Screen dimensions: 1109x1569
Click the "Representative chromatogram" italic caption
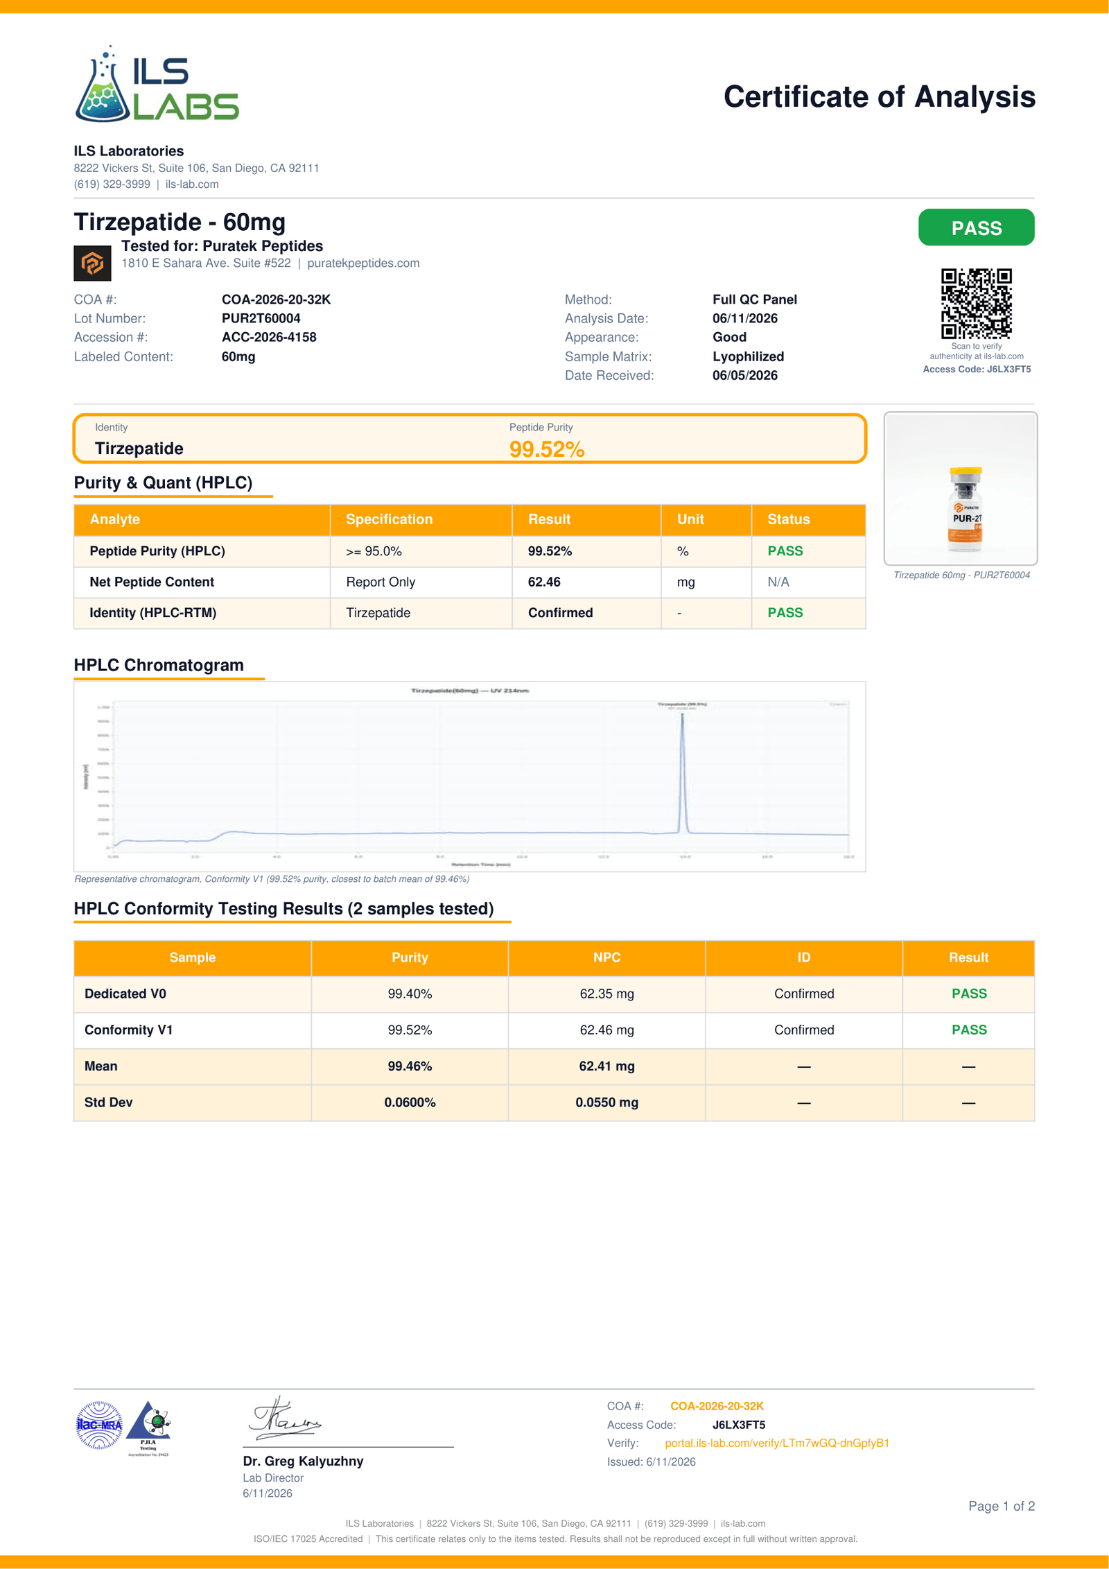click(x=272, y=879)
